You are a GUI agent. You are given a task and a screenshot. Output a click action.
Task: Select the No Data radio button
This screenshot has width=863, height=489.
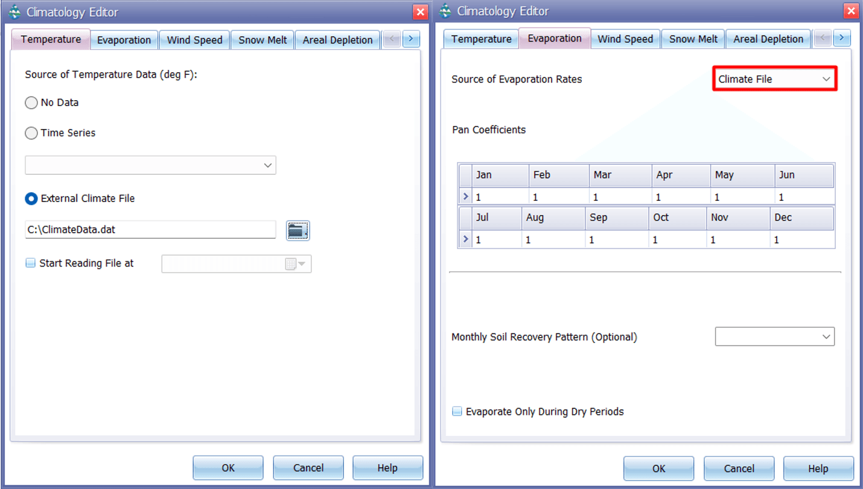(31, 103)
